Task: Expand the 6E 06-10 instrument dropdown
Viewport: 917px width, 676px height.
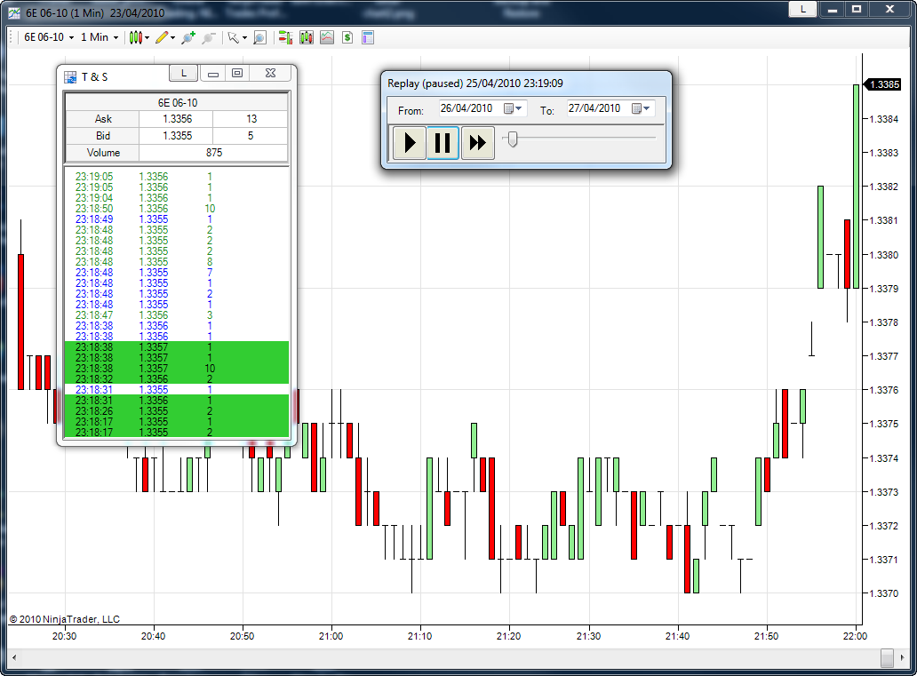Action: click(71, 38)
